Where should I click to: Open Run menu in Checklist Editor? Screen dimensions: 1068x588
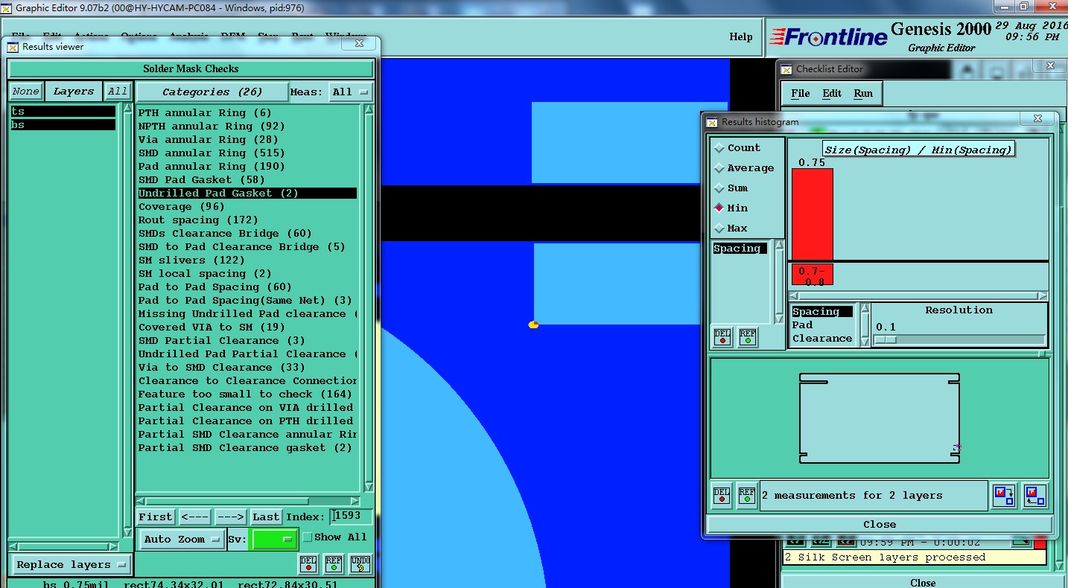pos(863,94)
